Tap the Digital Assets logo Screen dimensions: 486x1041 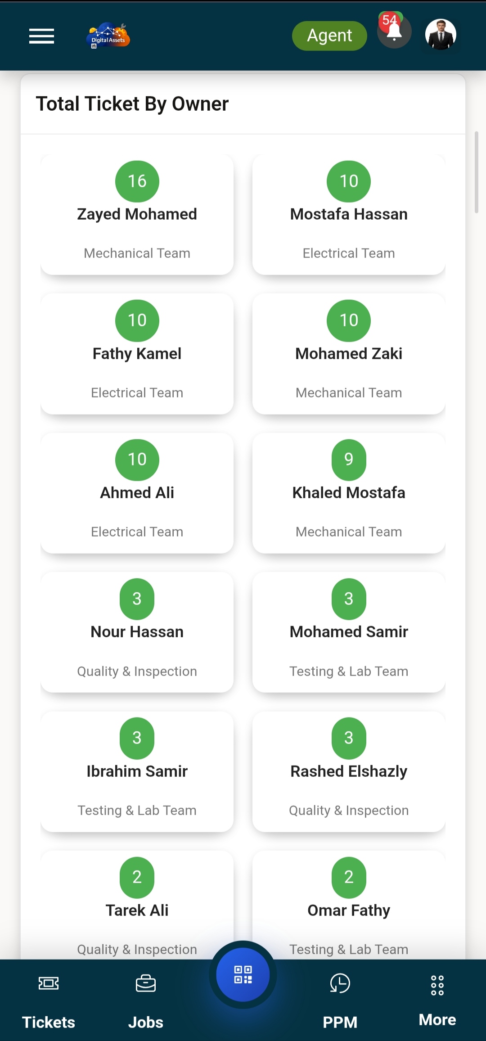(108, 36)
